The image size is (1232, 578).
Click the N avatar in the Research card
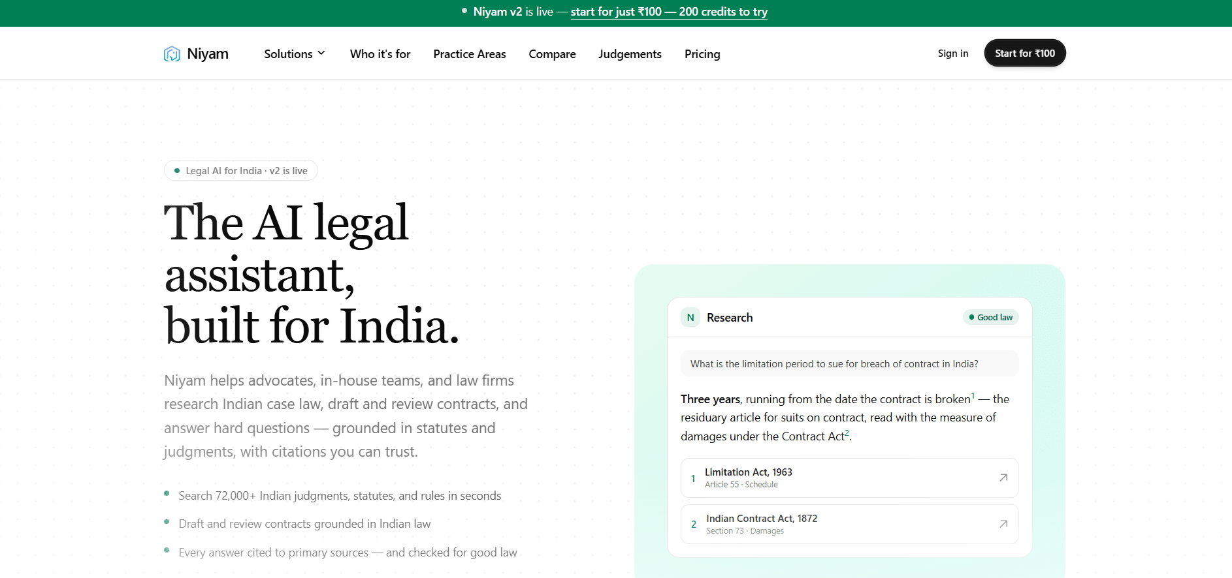click(x=690, y=317)
